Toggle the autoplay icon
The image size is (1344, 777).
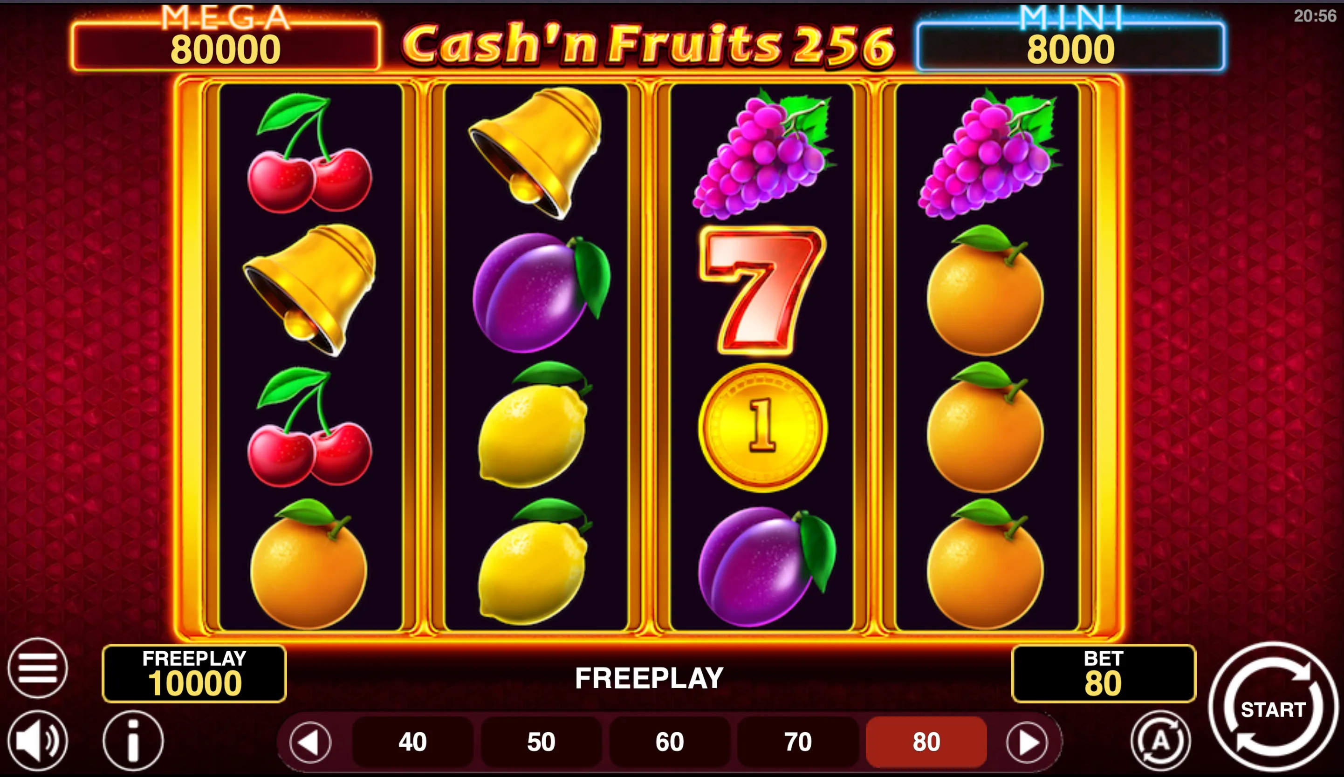click(x=1160, y=741)
